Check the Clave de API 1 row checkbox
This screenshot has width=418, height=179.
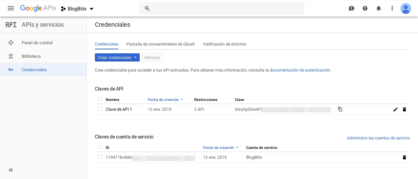100,109
